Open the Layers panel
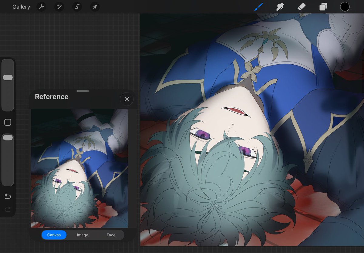Image resolution: width=364 pixels, height=253 pixels. pyautogui.click(x=323, y=7)
